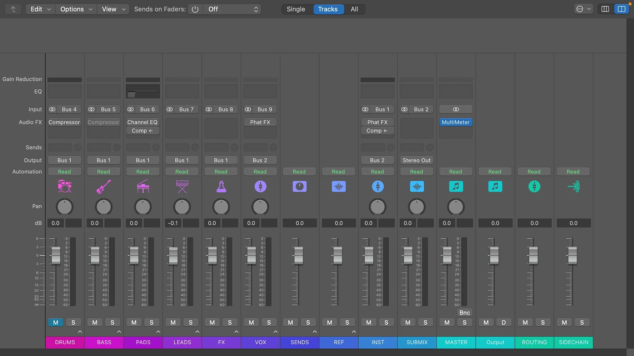634x356 pixels.
Task: Click the BASS pan knob
Action: (x=104, y=207)
